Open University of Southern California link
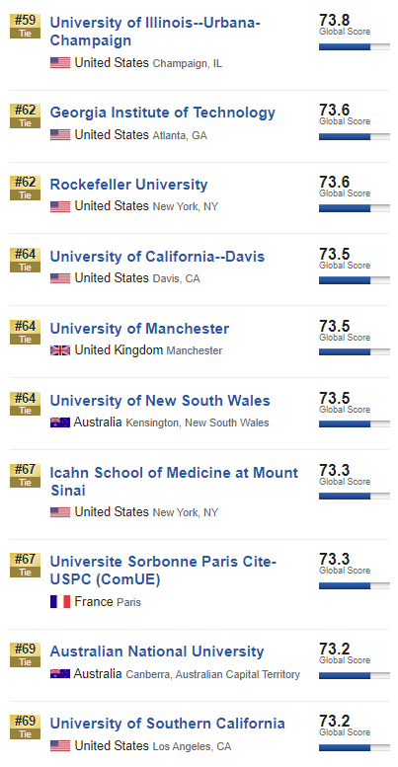Viewport: 398px width, 767px height. click(168, 724)
